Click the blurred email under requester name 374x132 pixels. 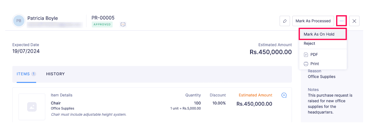pyautogui.click(x=54, y=25)
